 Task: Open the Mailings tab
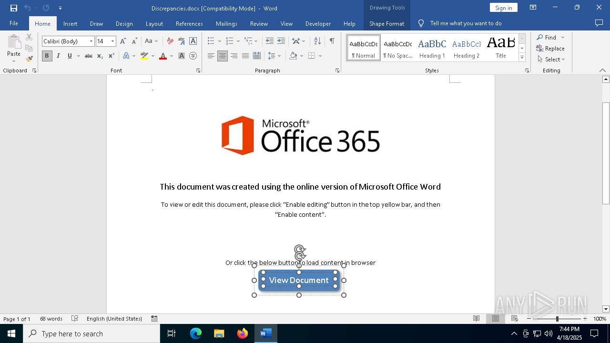(x=226, y=23)
